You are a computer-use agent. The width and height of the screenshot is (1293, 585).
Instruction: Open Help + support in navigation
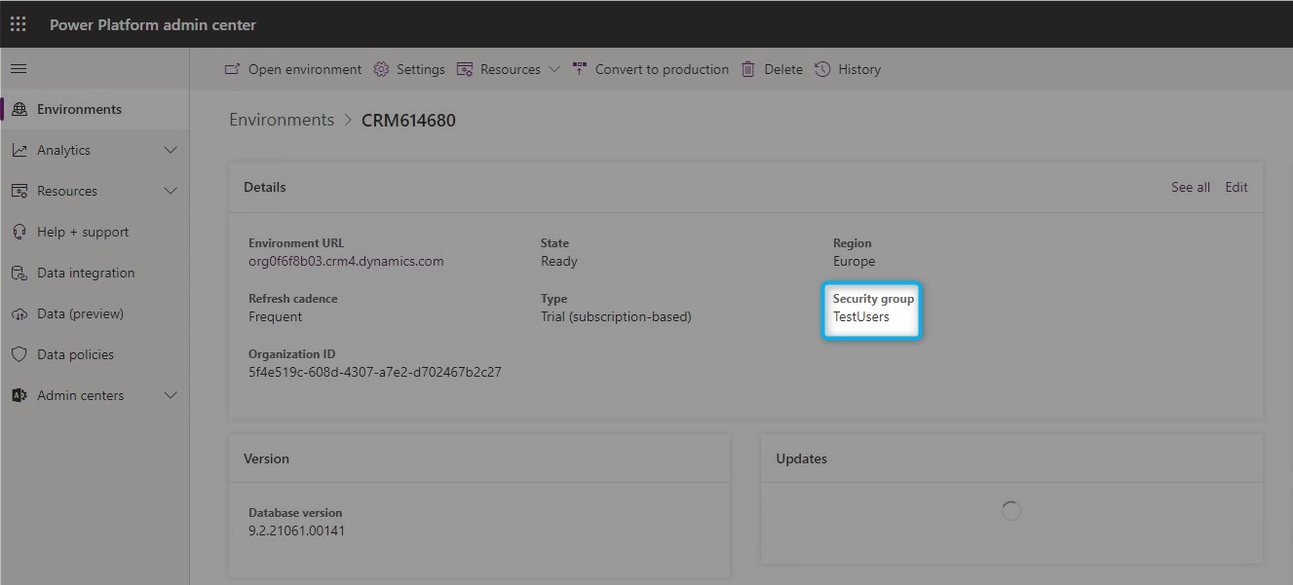pyautogui.click(x=95, y=232)
